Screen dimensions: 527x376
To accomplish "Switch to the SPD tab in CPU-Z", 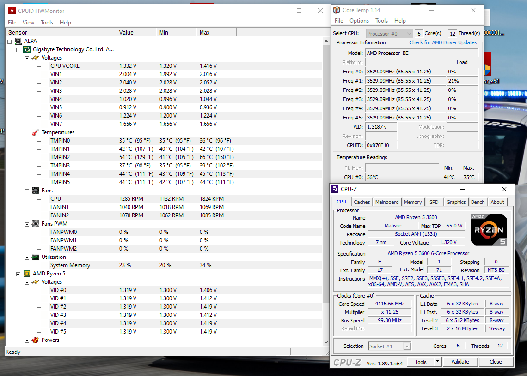I will tap(434, 202).
